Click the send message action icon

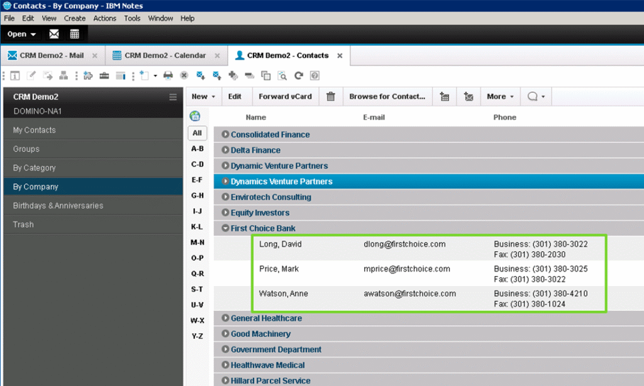(469, 97)
